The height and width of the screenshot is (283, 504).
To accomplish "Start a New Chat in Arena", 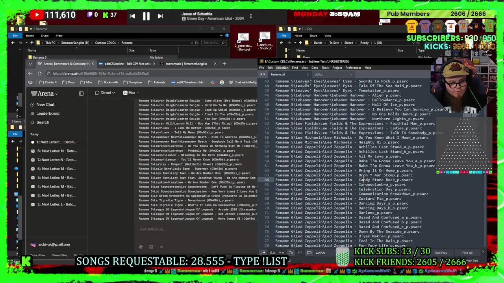I will click(45, 105).
